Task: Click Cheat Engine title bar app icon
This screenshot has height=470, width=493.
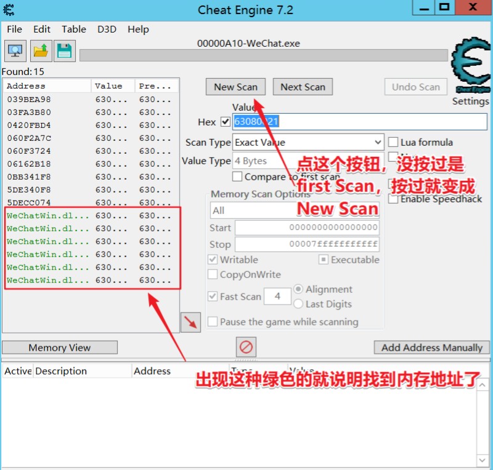Action: tap(9, 10)
